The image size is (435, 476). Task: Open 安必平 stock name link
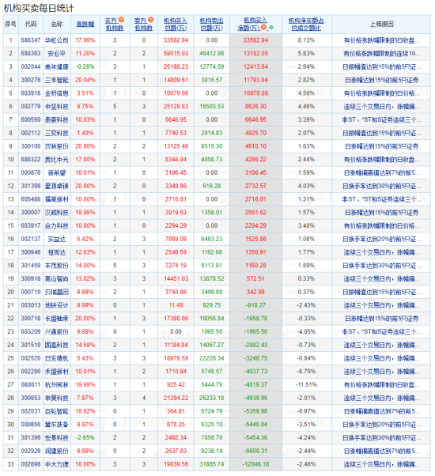(57, 54)
